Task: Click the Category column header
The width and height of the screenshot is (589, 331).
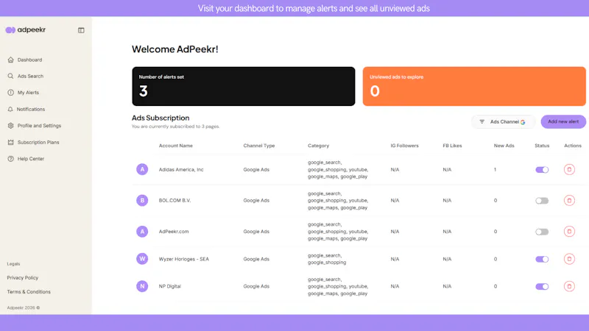Action: (318, 146)
